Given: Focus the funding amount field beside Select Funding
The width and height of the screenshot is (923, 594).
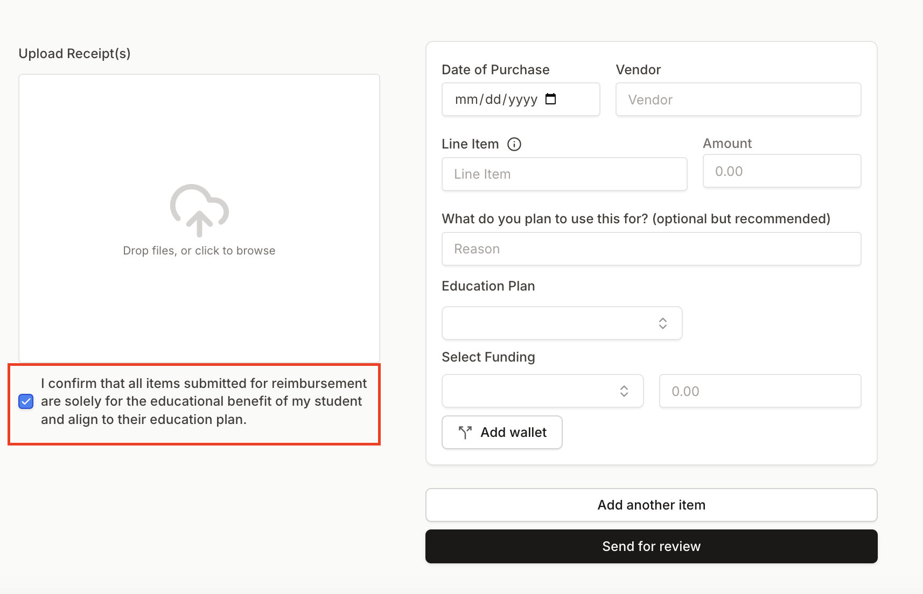Looking at the screenshot, I should 759,391.
